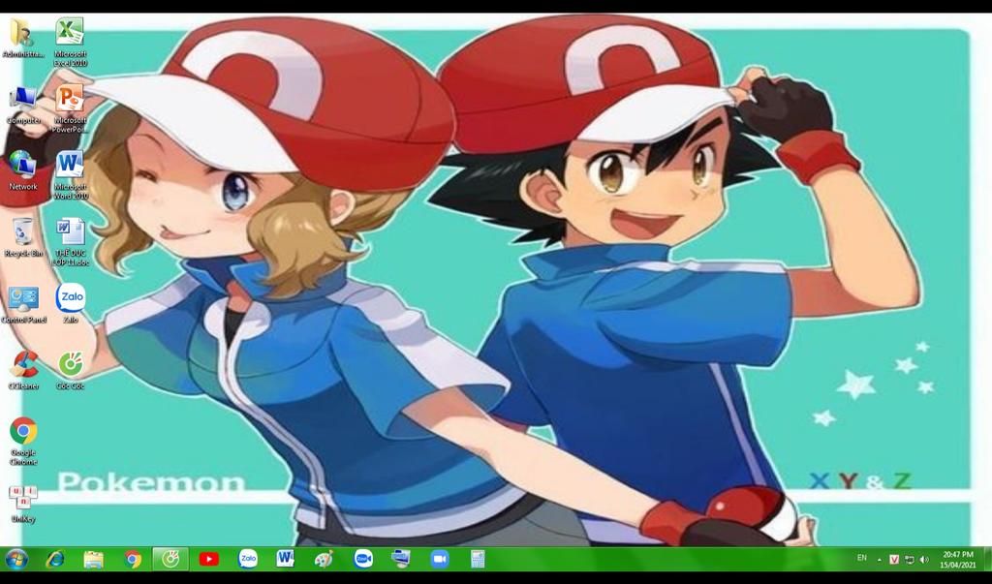The height and width of the screenshot is (584, 992).
Task: Open the Windows Start menu orb
Action: pos(15,560)
